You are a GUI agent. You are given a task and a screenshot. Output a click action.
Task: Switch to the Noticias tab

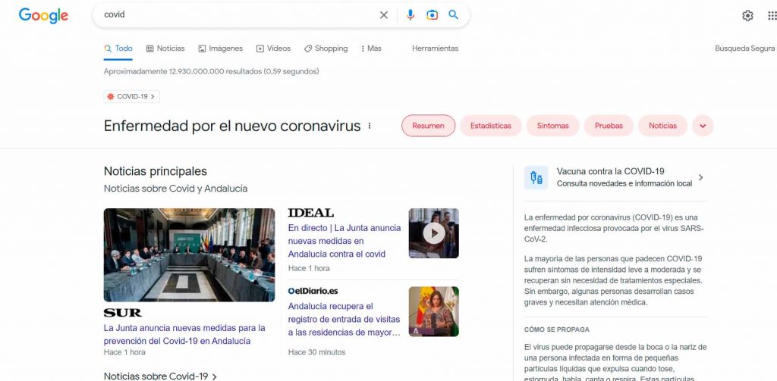coord(165,48)
